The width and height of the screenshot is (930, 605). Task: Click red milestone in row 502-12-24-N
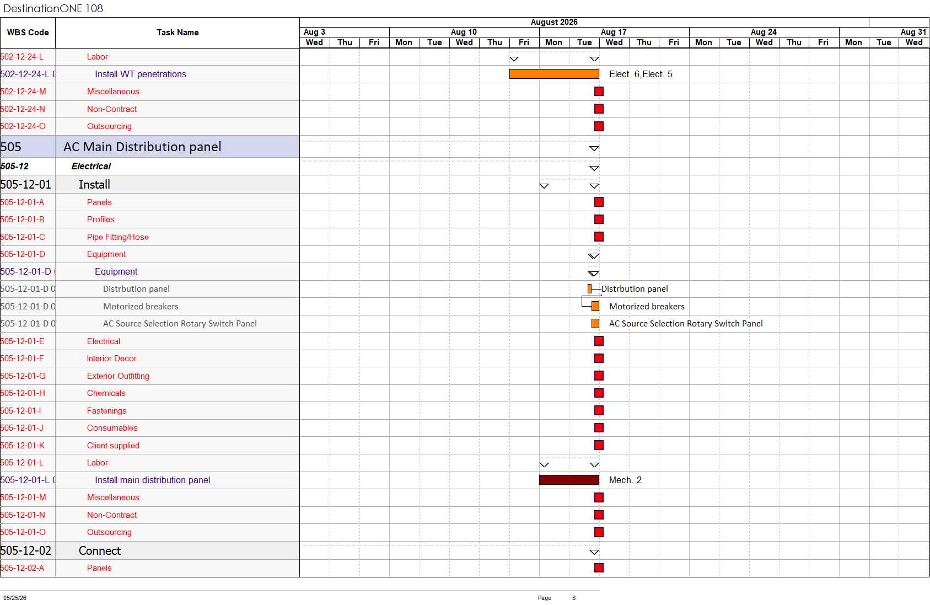tap(599, 109)
